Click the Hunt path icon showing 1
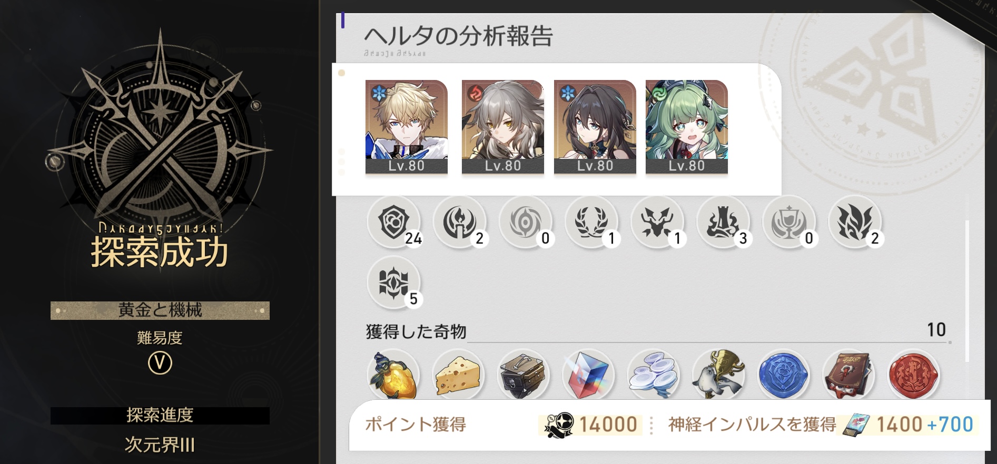 657,222
